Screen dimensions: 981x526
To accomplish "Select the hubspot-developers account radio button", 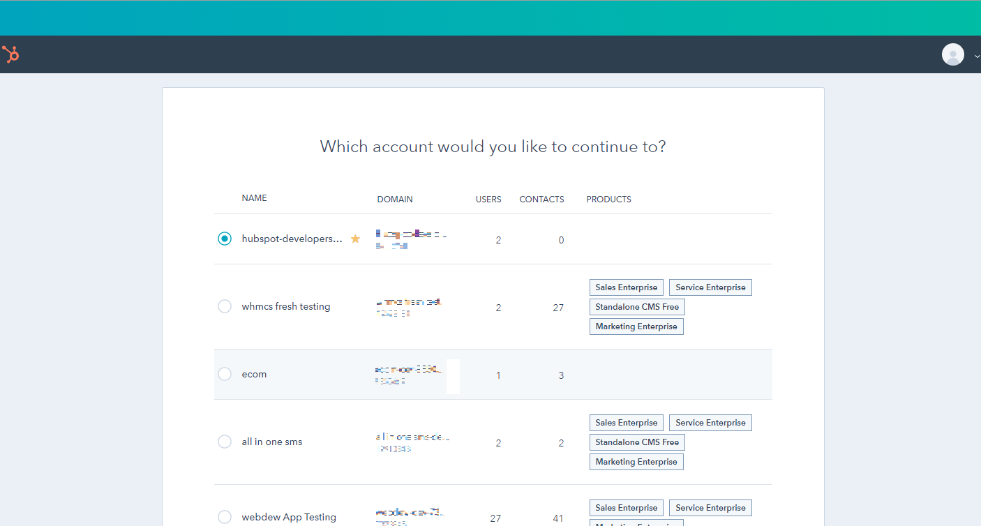I will tap(224, 239).
